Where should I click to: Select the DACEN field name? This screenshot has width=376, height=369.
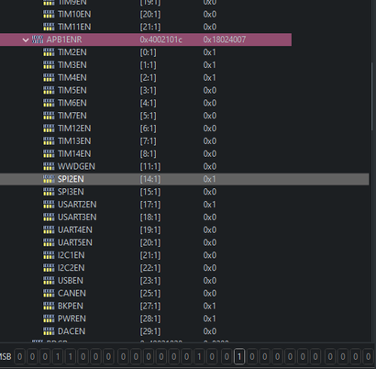click(x=72, y=331)
